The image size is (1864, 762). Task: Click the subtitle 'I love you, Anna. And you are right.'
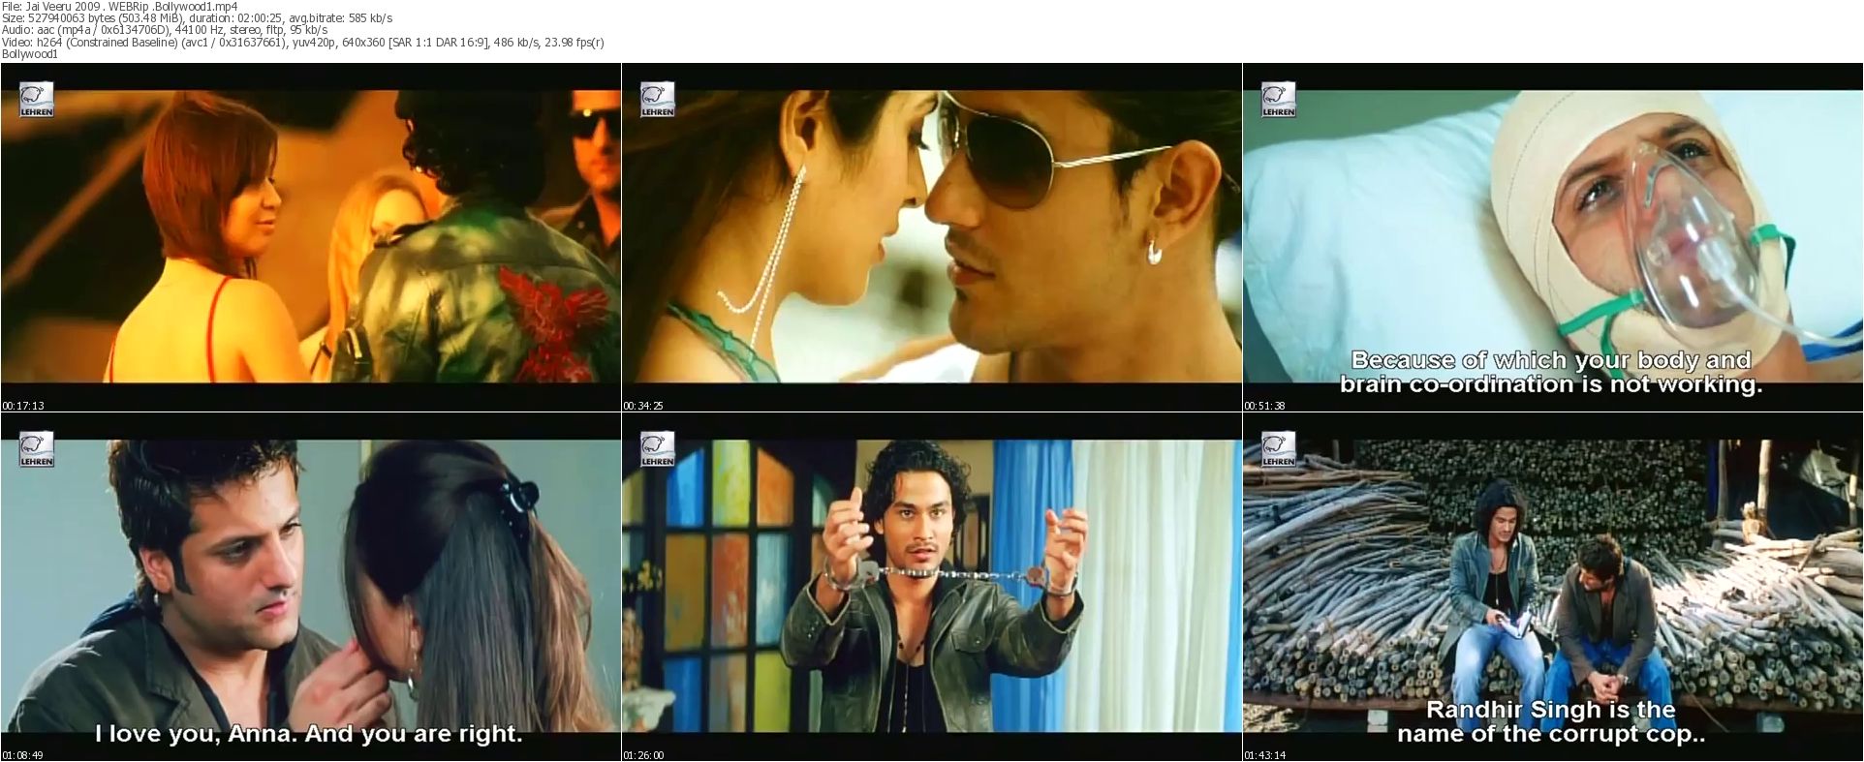(309, 734)
